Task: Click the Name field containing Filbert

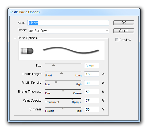Action: pos(68,23)
